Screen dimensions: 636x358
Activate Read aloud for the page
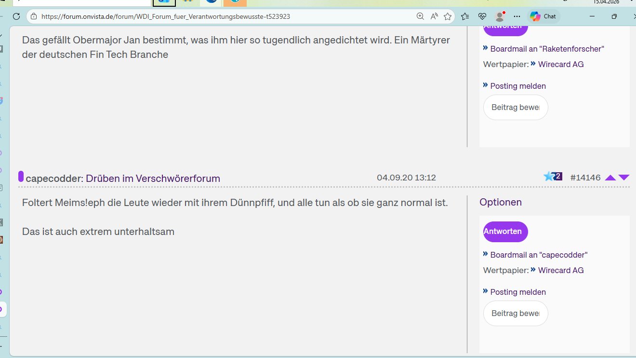click(x=434, y=16)
